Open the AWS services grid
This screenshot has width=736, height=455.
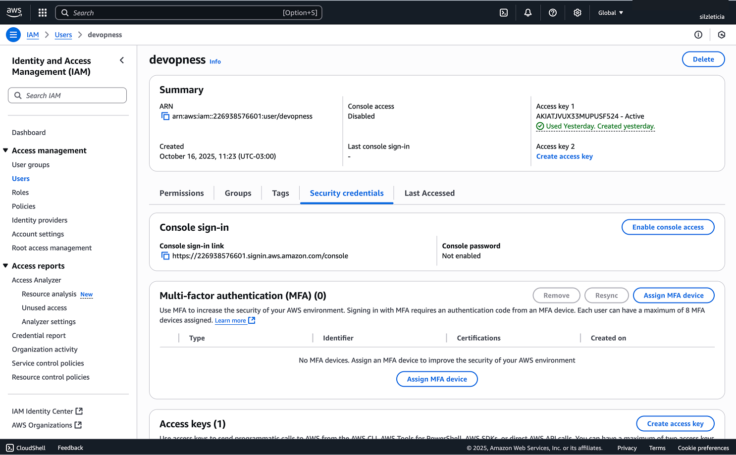coord(42,12)
